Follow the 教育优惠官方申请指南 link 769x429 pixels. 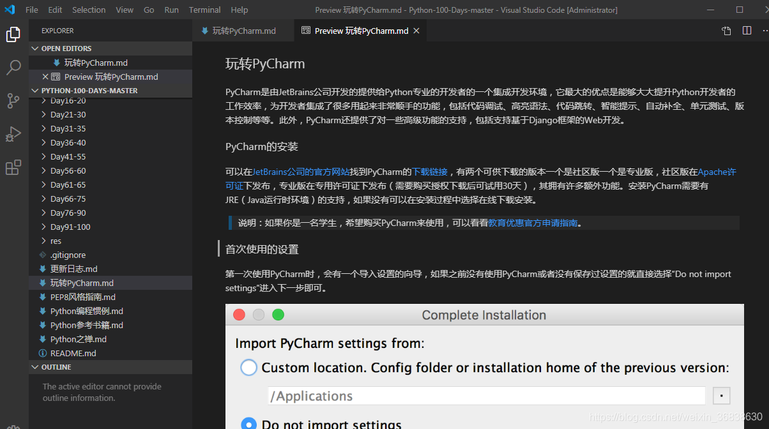[x=533, y=223]
